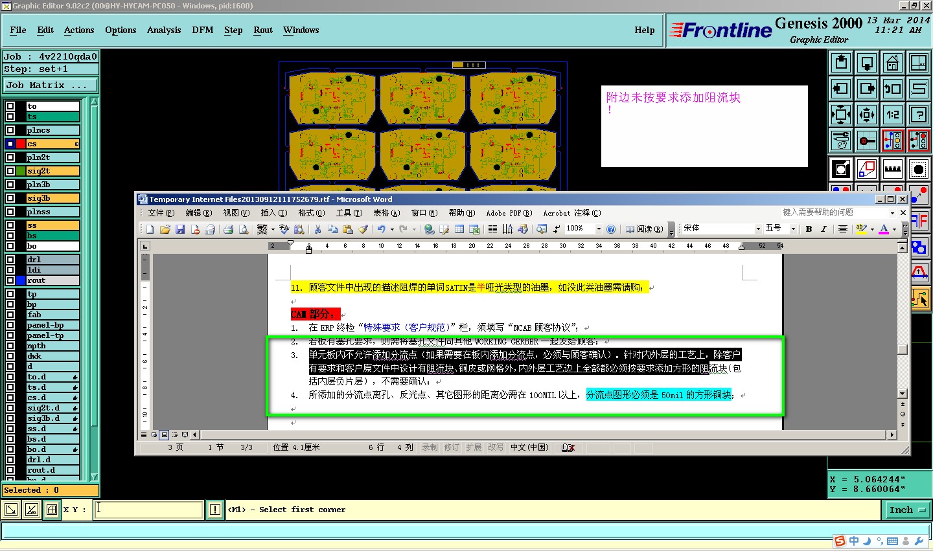Toggle the checkbox for layer 'drl'
The width and height of the screenshot is (933, 551).
[10, 260]
